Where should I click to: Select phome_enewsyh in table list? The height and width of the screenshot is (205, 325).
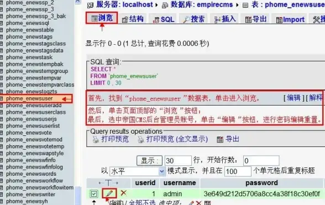point(27,201)
